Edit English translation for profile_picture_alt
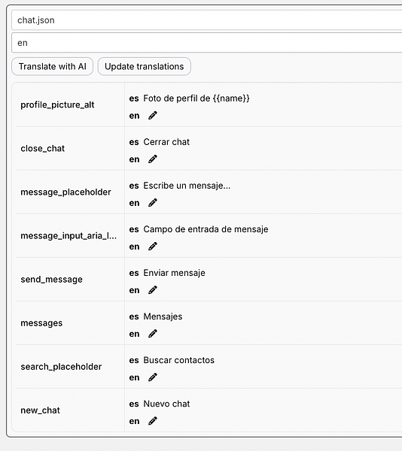Viewport: 402px width, 451px height. click(x=153, y=116)
